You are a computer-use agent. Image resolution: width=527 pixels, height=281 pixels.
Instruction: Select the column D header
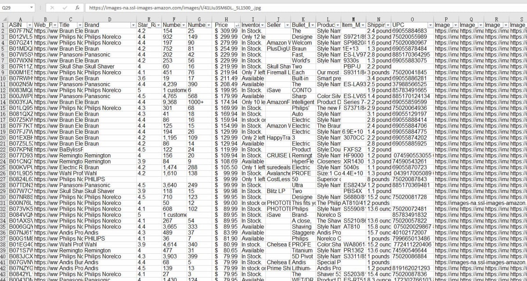[109, 19]
